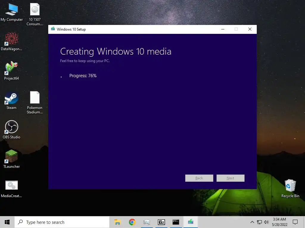Click the search magnifier icon in taskbar

pyautogui.click(x=21, y=222)
